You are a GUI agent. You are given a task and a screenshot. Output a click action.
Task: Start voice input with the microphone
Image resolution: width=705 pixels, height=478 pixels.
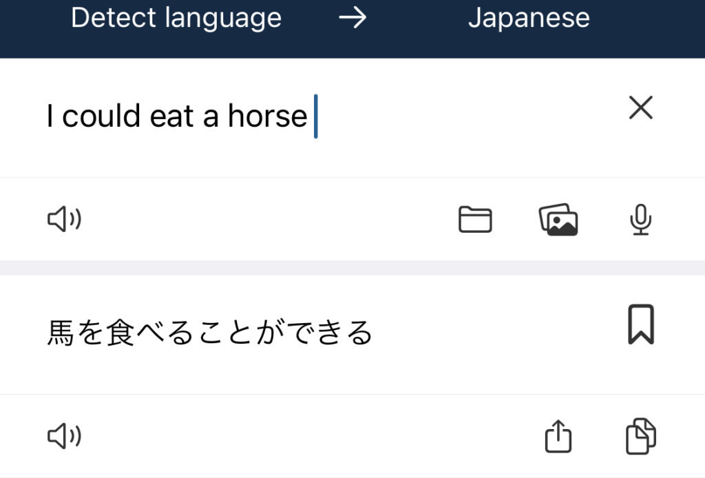click(640, 220)
